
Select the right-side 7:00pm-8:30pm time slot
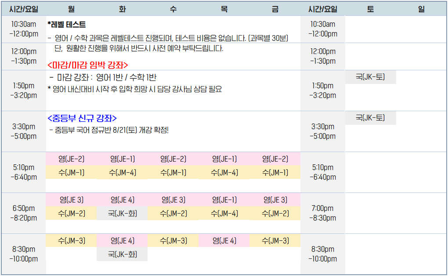(322, 213)
